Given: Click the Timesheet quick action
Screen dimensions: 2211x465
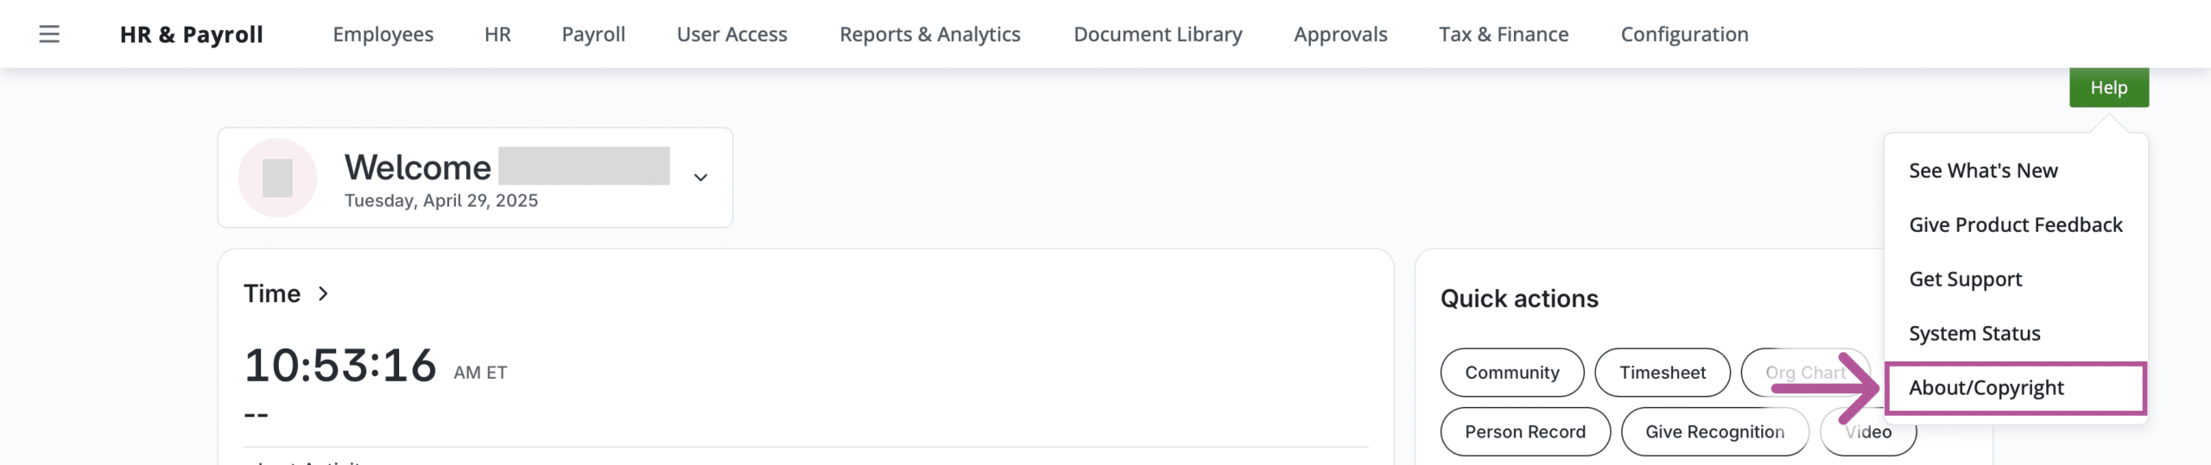Looking at the screenshot, I should [1662, 373].
